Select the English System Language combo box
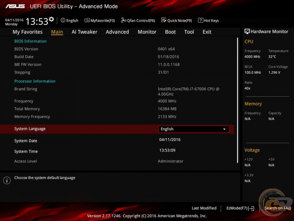Image resolution: width=294 pixels, height=221 pixels. [x=193, y=129]
